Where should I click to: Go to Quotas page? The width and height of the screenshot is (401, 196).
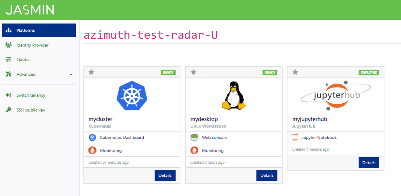(x=24, y=59)
